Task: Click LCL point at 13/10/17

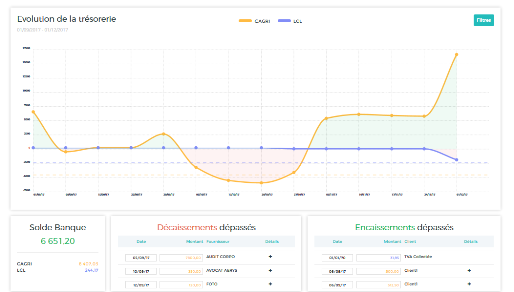Action: [229, 148]
